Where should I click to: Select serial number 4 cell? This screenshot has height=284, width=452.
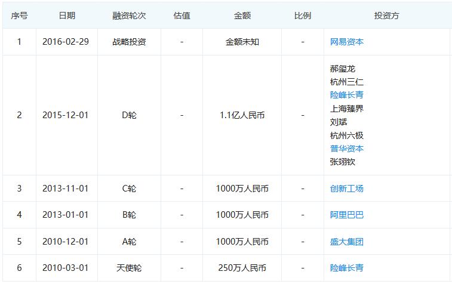tap(19, 215)
